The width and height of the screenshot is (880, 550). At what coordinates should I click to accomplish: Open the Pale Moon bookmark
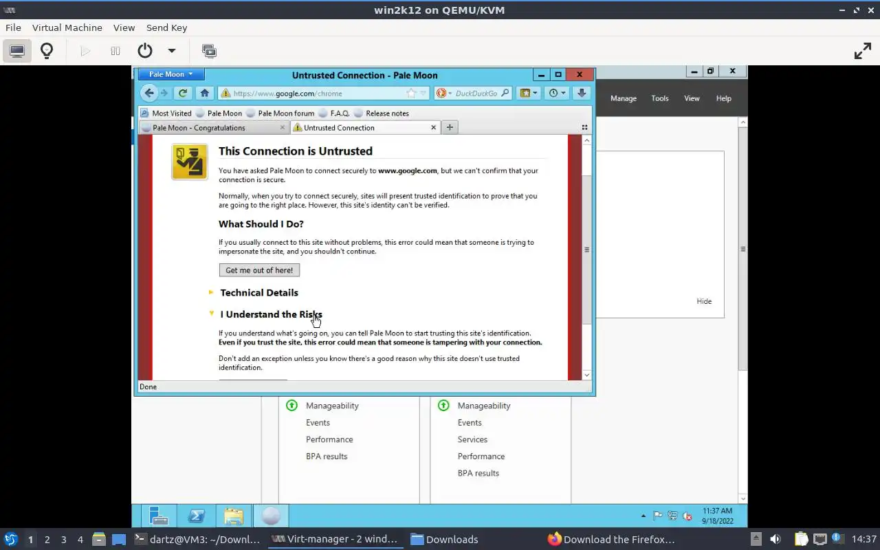219,113
